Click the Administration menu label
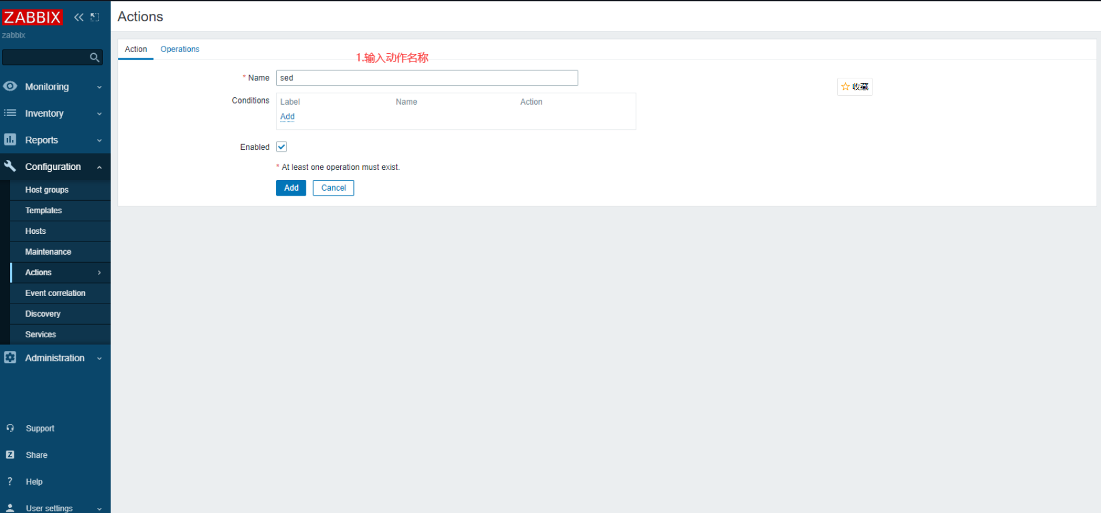Image resolution: width=1101 pixels, height=513 pixels. 55,358
